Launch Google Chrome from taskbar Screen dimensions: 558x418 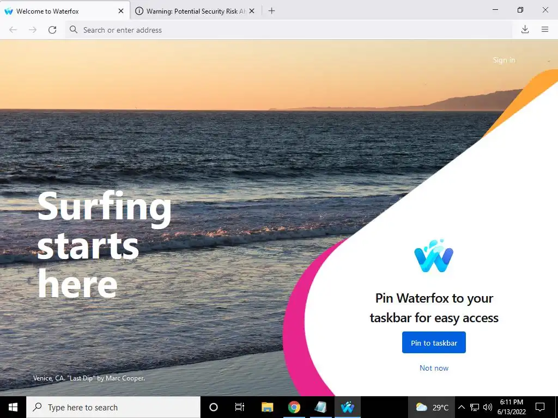point(294,407)
